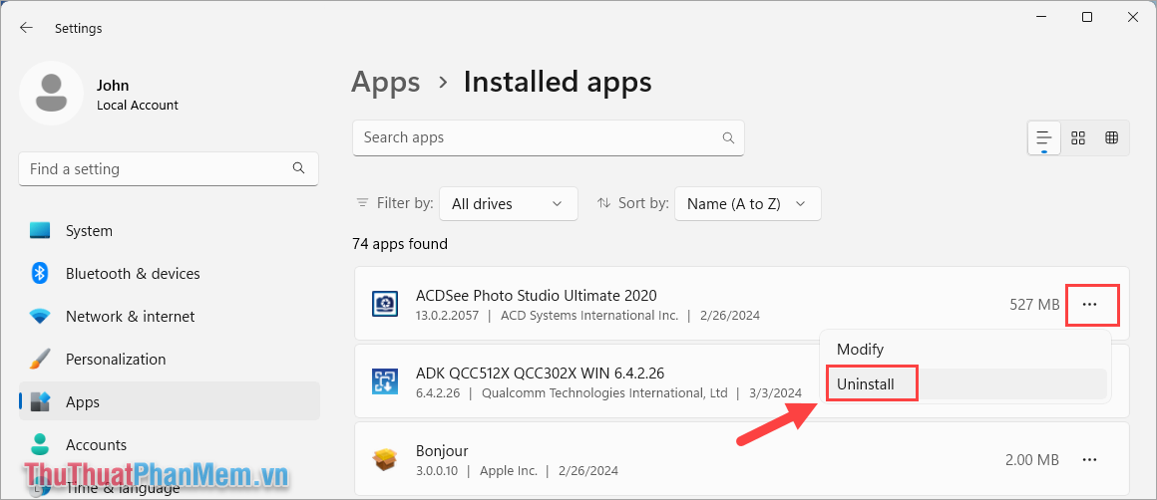Click the Personalization paintbrush icon
This screenshot has height=500, width=1157.
coord(40,360)
